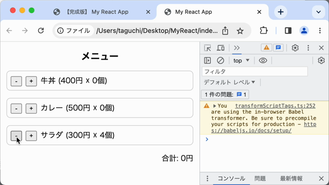Show more DevTools tabs chevron
The width and height of the screenshot is (329, 185).
click(236, 48)
